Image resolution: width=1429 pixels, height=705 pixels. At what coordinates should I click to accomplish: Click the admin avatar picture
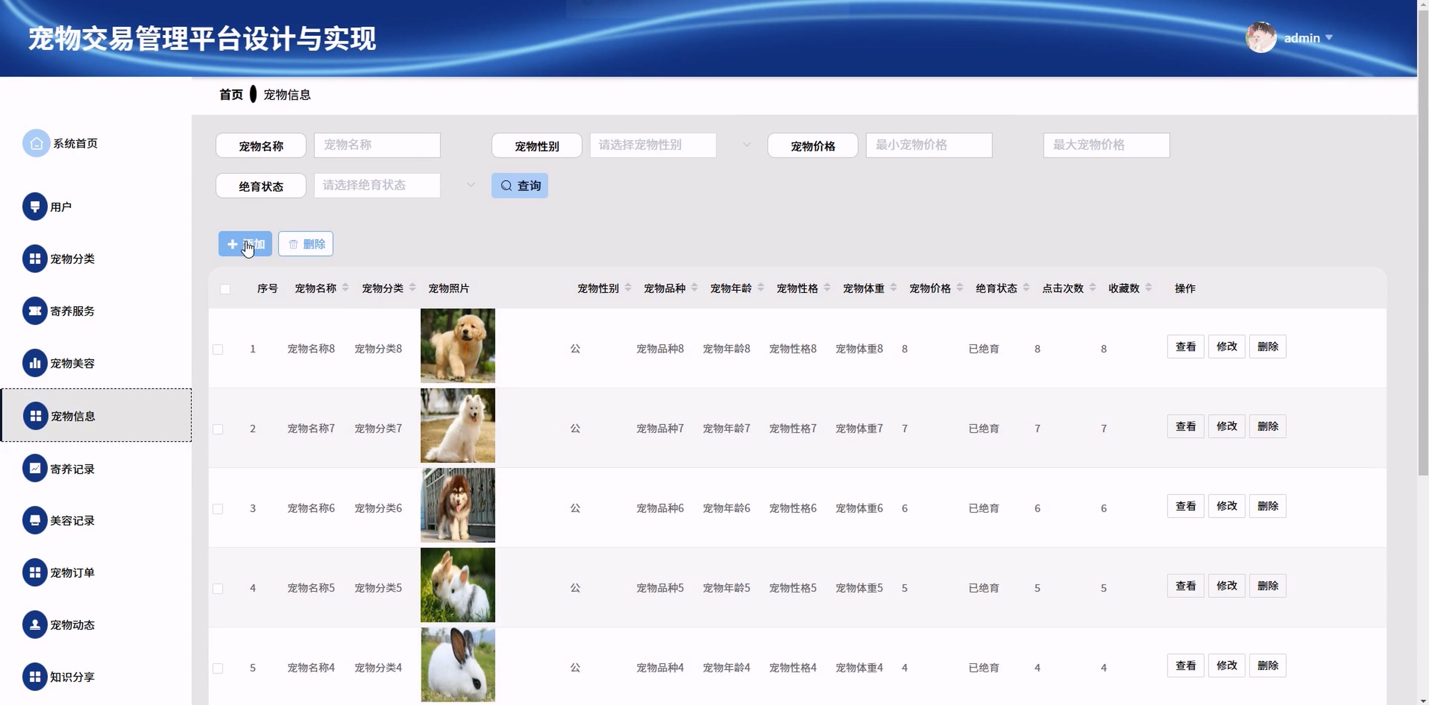[x=1261, y=38]
